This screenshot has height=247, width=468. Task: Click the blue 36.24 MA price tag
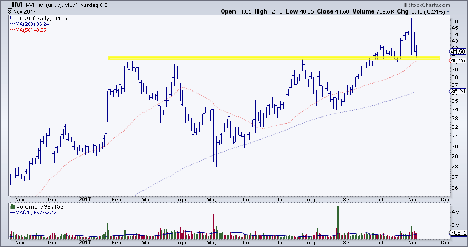455,90
